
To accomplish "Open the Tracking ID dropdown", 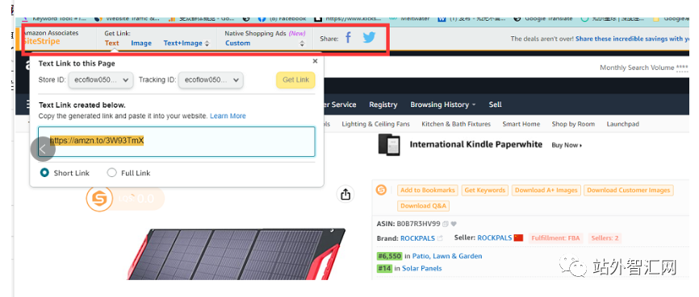I will 211,80.
